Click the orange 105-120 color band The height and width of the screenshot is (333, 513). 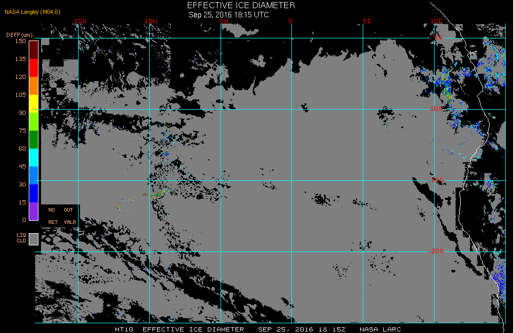pyautogui.click(x=34, y=86)
